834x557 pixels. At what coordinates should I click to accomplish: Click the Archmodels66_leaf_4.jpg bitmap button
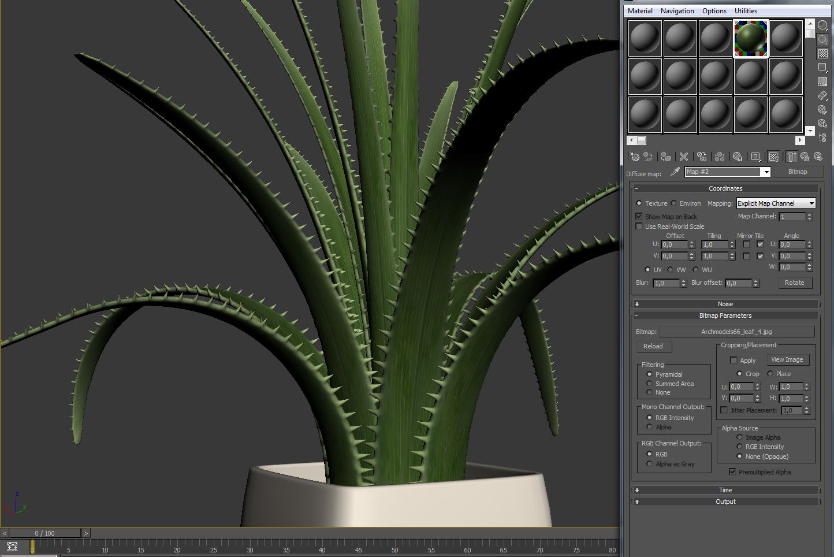[736, 332]
